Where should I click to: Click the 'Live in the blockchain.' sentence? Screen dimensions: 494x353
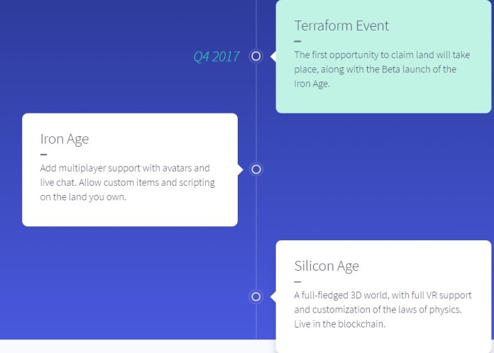339,324
